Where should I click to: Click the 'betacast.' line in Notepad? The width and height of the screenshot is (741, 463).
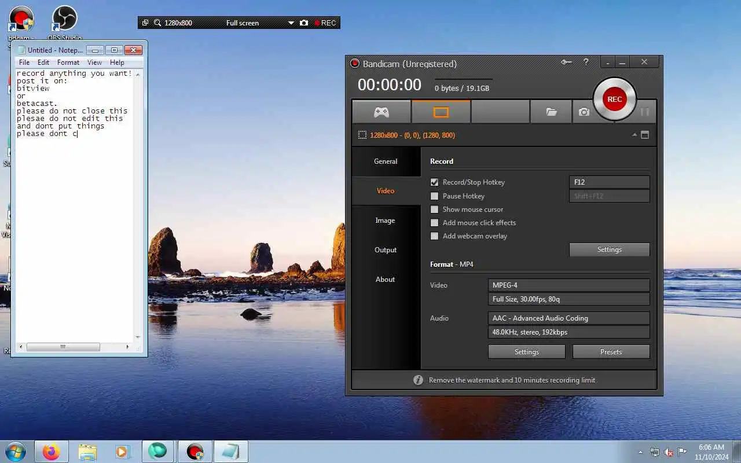pyautogui.click(x=37, y=104)
